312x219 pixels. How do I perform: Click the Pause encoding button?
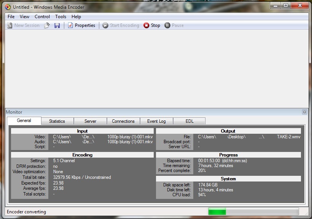(x=174, y=25)
